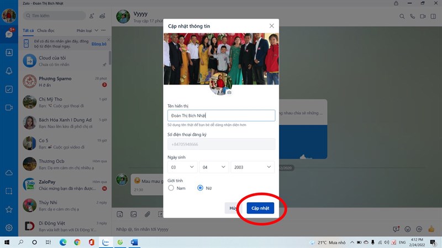This screenshot has width=442, height=248.
Task: Open Google Chrome from the taskbar
Action: (x=77, y=242)
